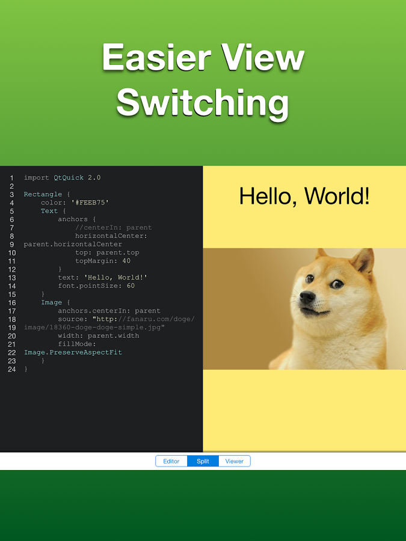Click line number 2 in the gutter
The image size is (406, 541).
(12, 186)
